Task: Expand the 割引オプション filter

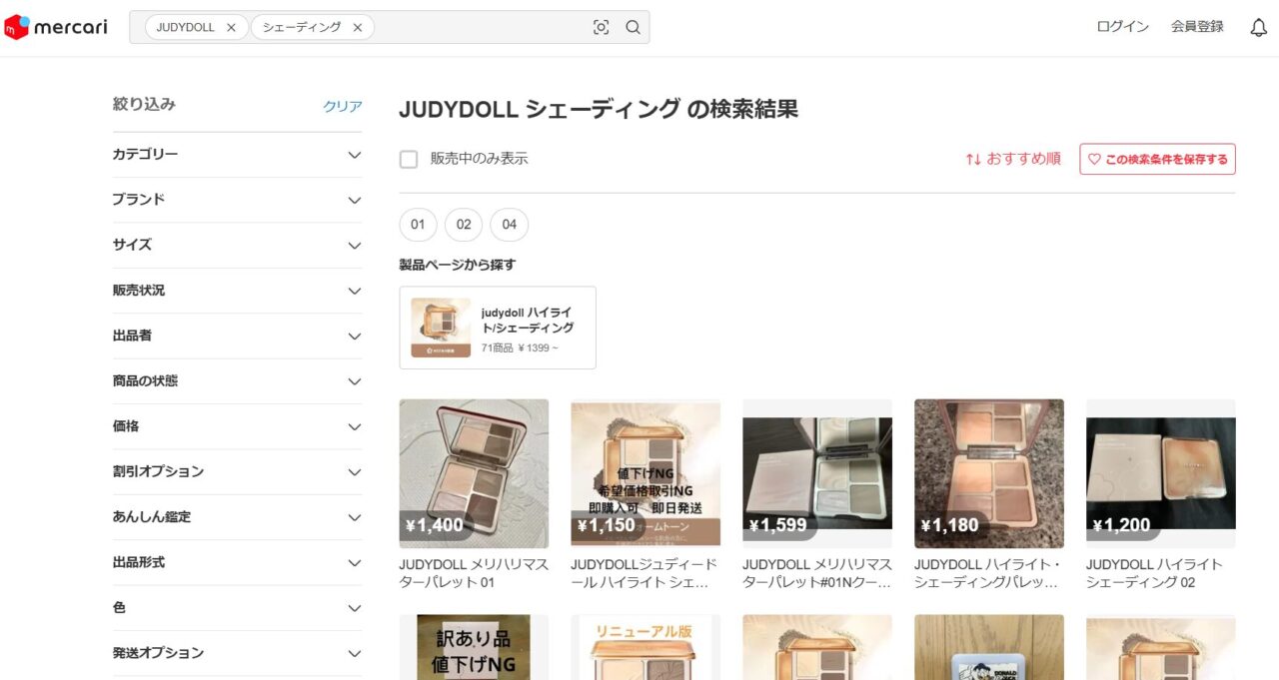Action: [238, 471]
